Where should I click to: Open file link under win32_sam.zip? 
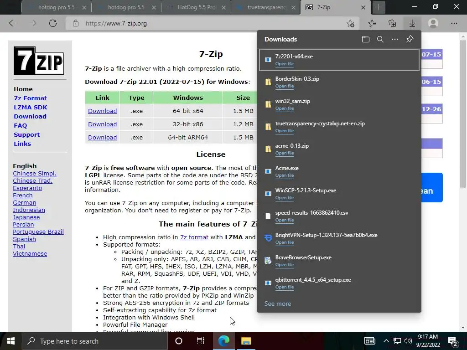[x=285, y=108]
